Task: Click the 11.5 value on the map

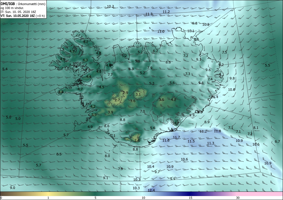Action: click(x=191, y=141)
